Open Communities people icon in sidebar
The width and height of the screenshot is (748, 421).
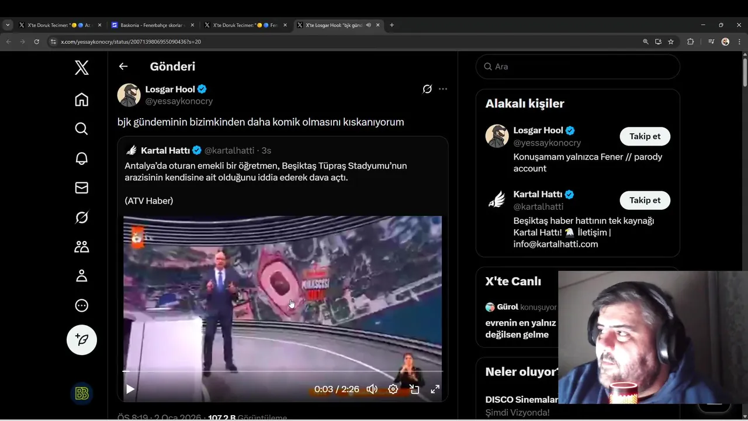tap(82, 247)
